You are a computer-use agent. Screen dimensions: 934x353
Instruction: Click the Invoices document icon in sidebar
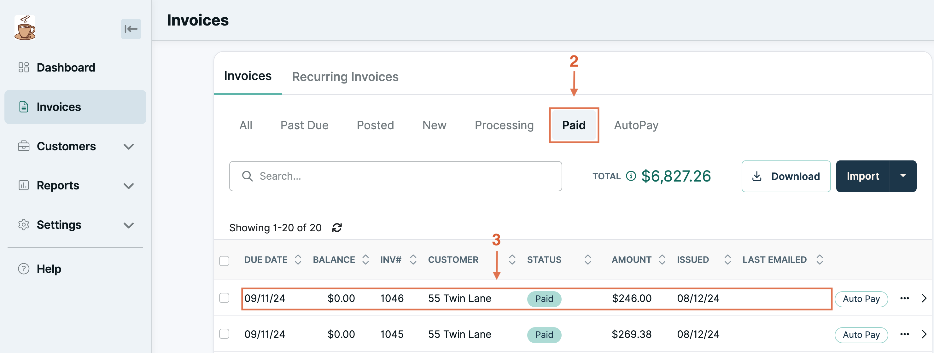point(24,107)
